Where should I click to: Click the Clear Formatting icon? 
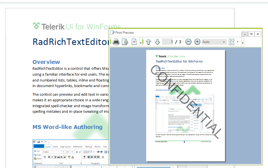45,157
